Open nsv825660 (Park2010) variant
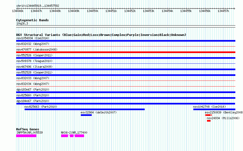 pyautogui.click(x=33, y=95)
